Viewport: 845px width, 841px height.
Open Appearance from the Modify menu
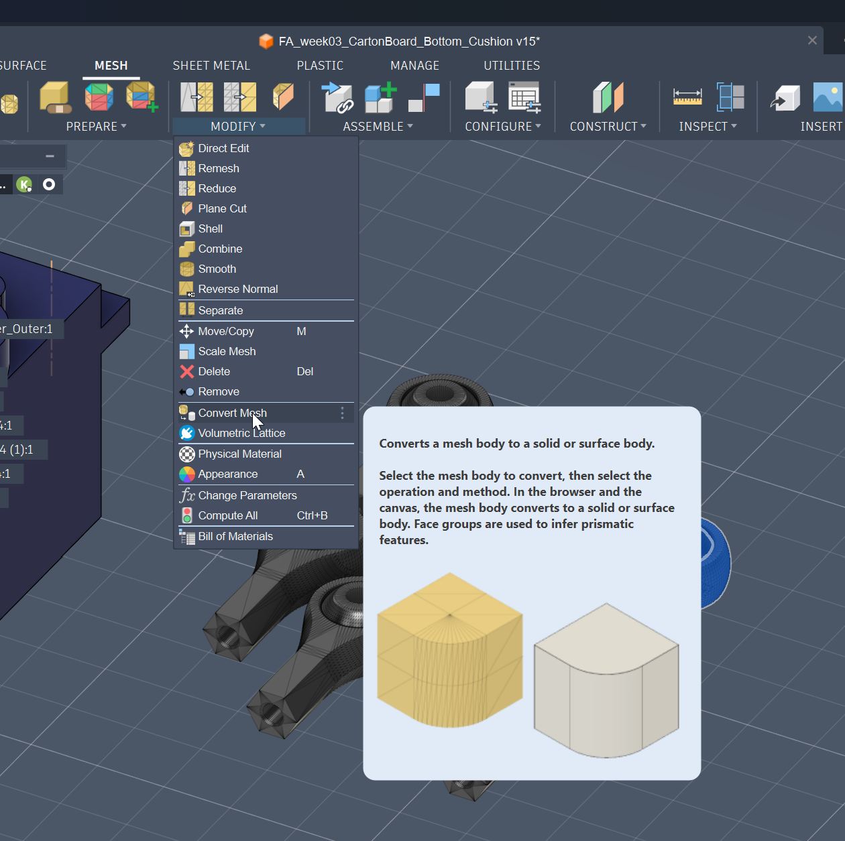pos(228,474)
